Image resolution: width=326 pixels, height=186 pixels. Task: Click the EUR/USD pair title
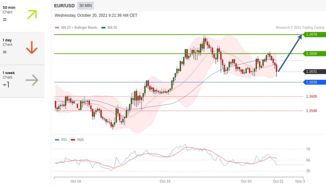coord(64,5)
